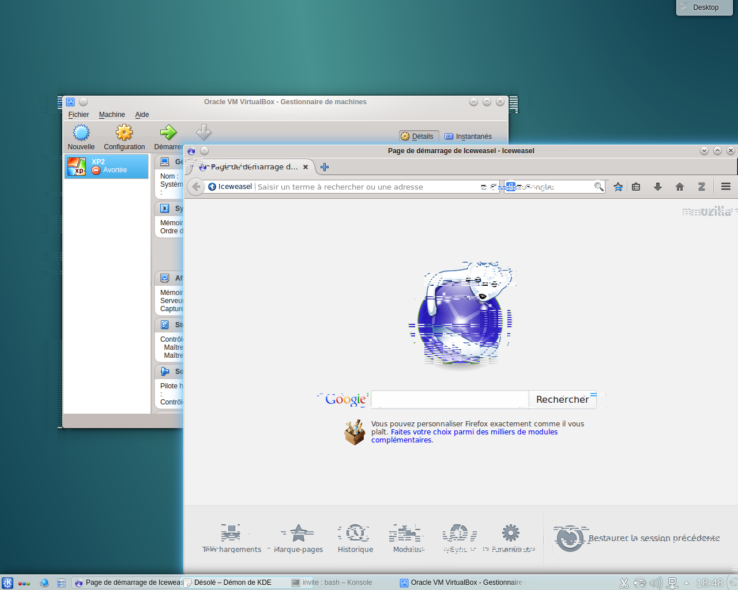Open the Machine menu
This screenshot has width=738, height=590.
112,115
